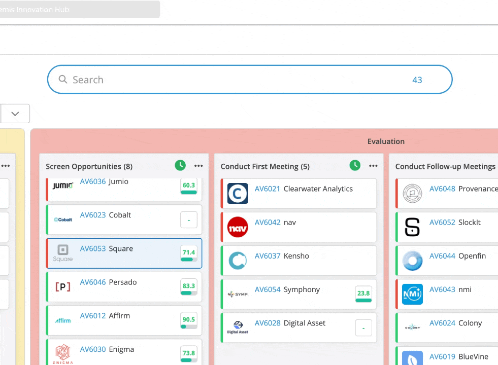Open the AV6048 Provenance link
Screen dimensions: 498x365
coord(442,189)
